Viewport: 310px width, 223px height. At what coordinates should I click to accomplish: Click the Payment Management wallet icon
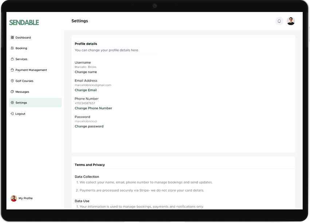pos(12,70)
